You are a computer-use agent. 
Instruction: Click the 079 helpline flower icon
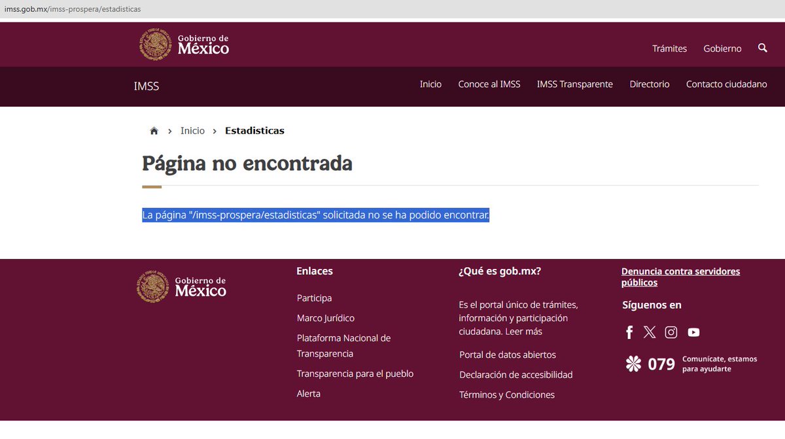(632, 363)
